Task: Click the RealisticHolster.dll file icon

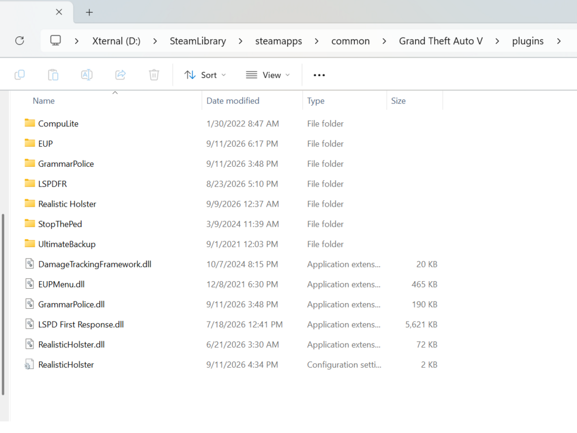Action: pyautogui.click(x=30, y=344)
